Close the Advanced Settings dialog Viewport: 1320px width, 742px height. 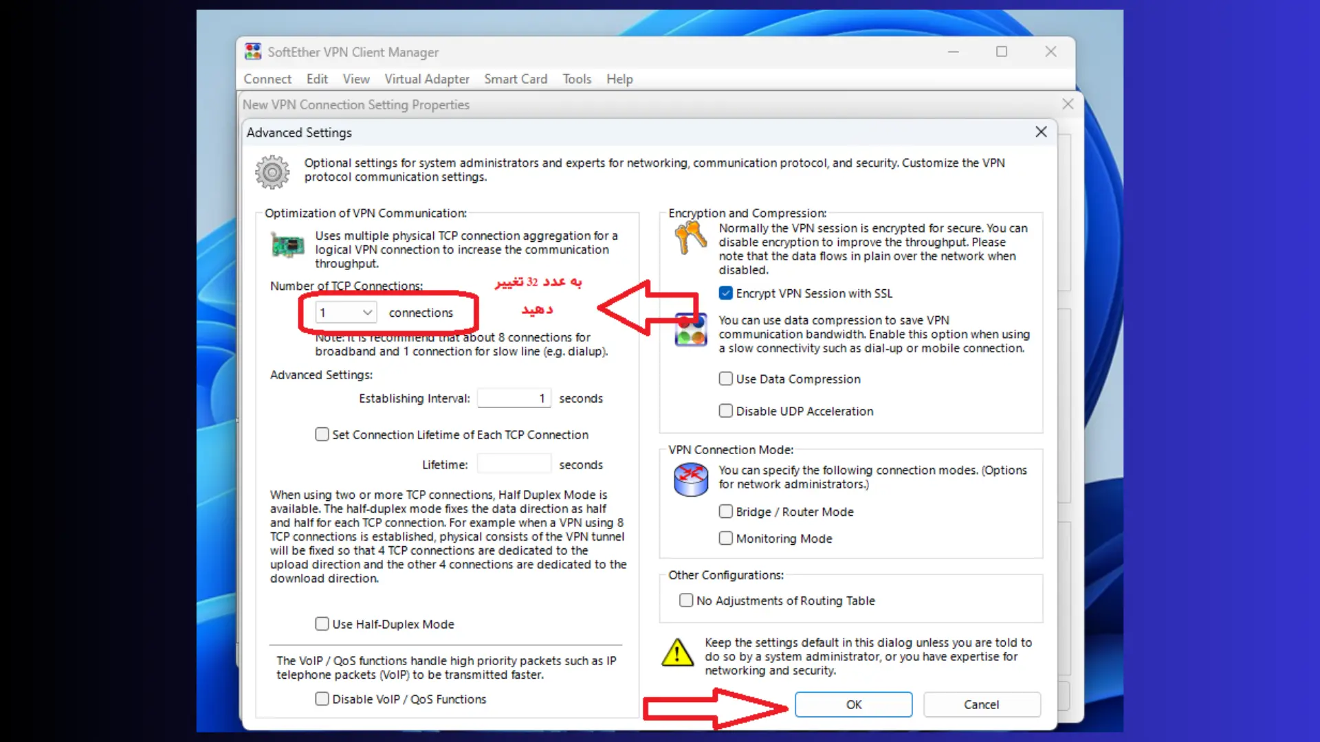[x=1041, y=132]
